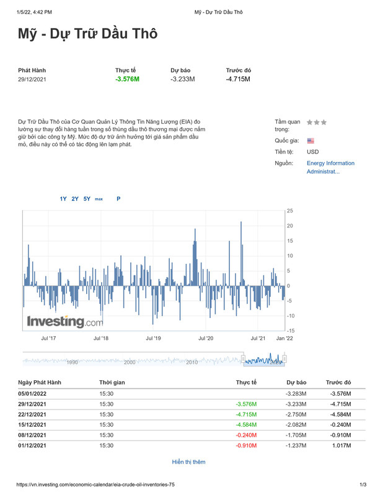Select the max chart range

[99, 199]
